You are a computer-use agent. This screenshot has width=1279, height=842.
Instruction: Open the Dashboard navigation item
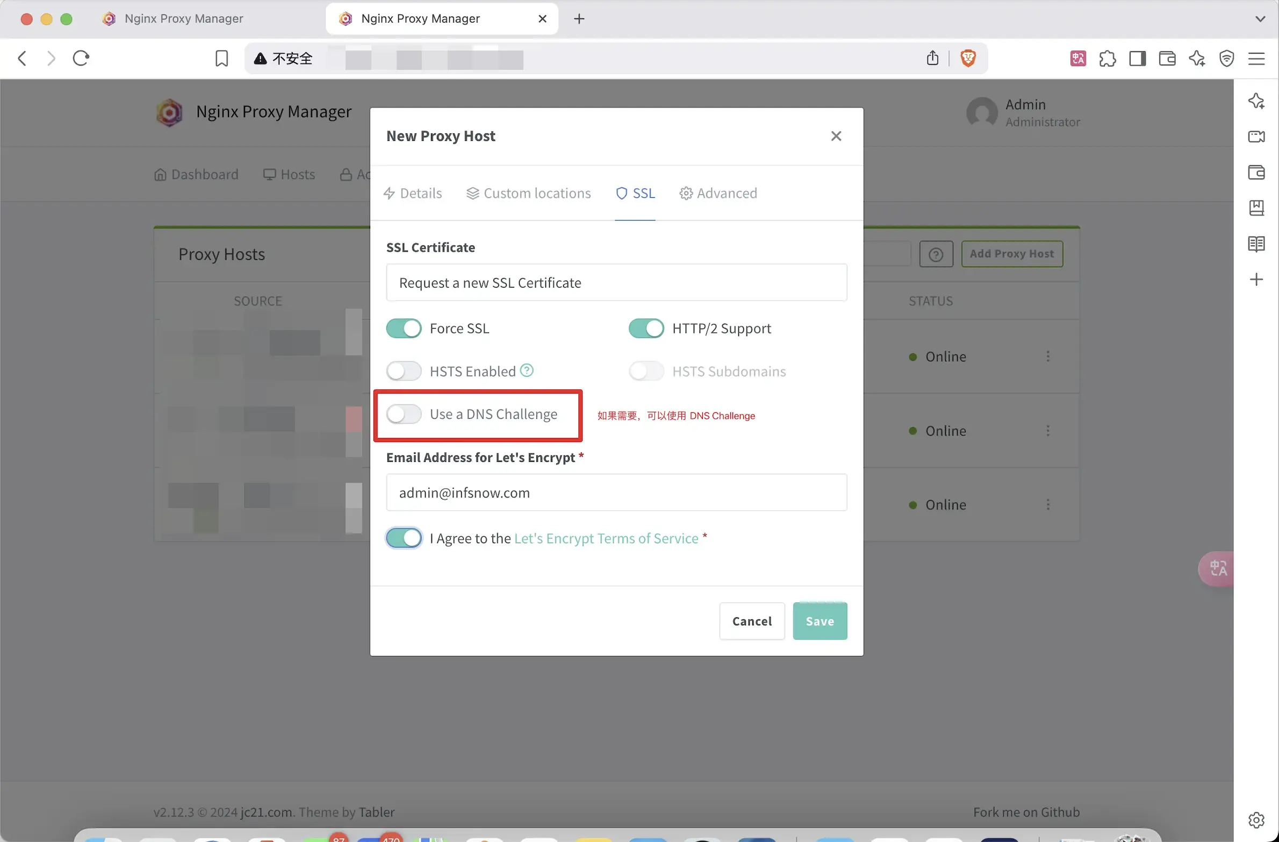coord(196,175)
